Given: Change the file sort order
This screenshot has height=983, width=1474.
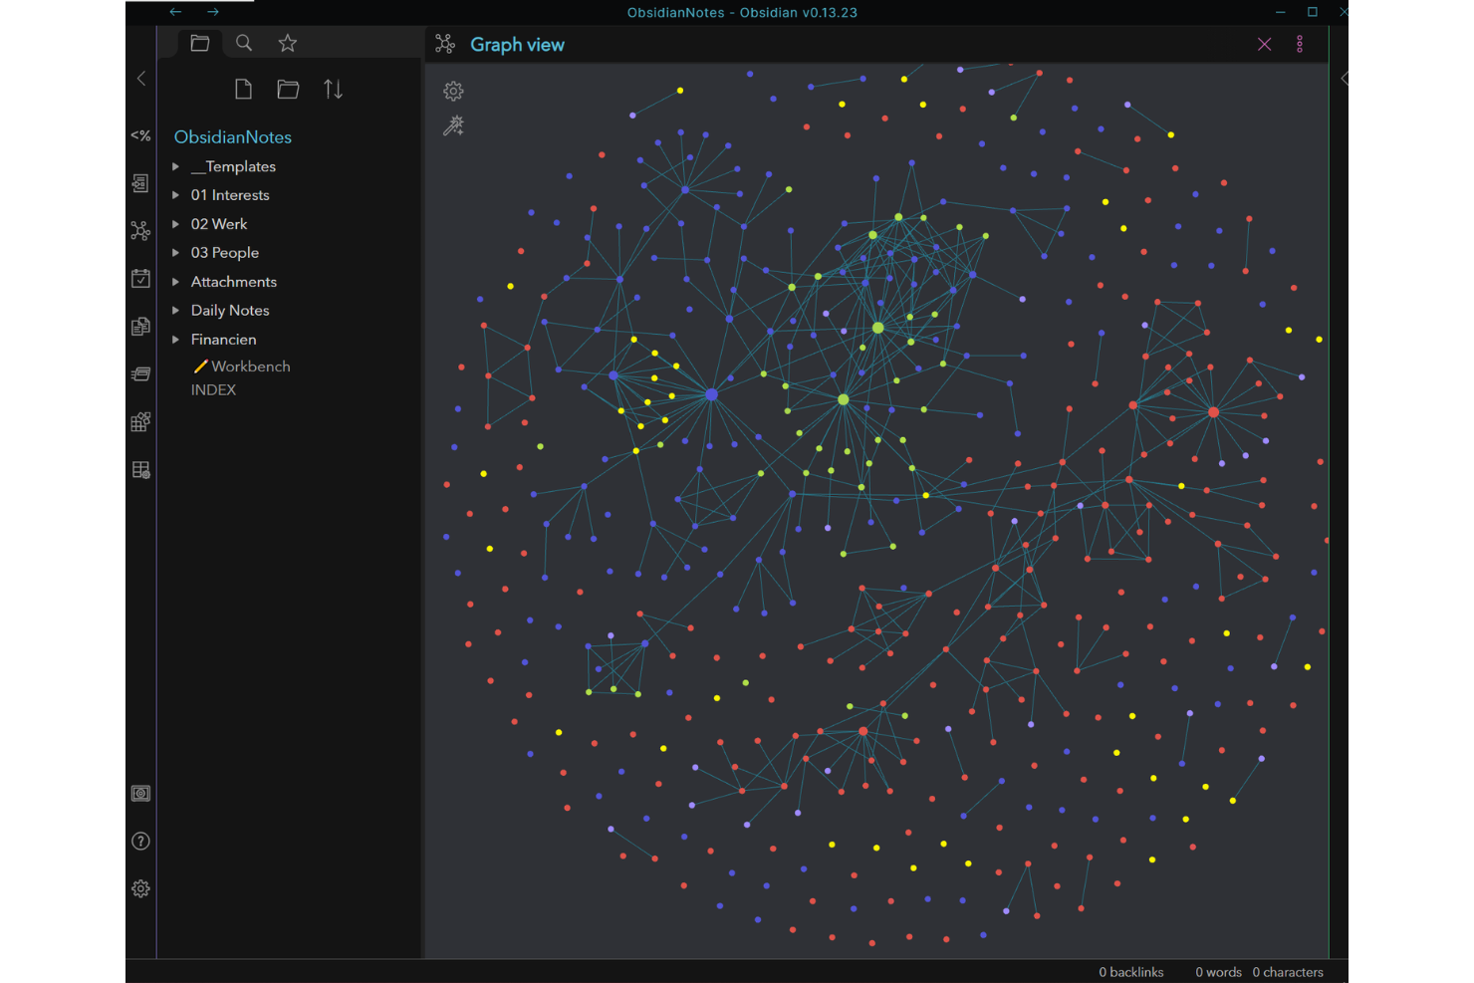Looking at the screenshot, I should [334, 90].
